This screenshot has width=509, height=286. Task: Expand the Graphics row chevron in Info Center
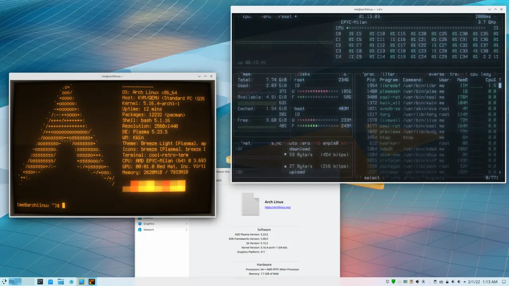pos(186,224)
